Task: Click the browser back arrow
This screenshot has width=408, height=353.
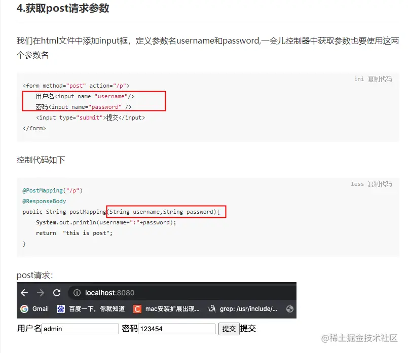Action: (24, 293)
